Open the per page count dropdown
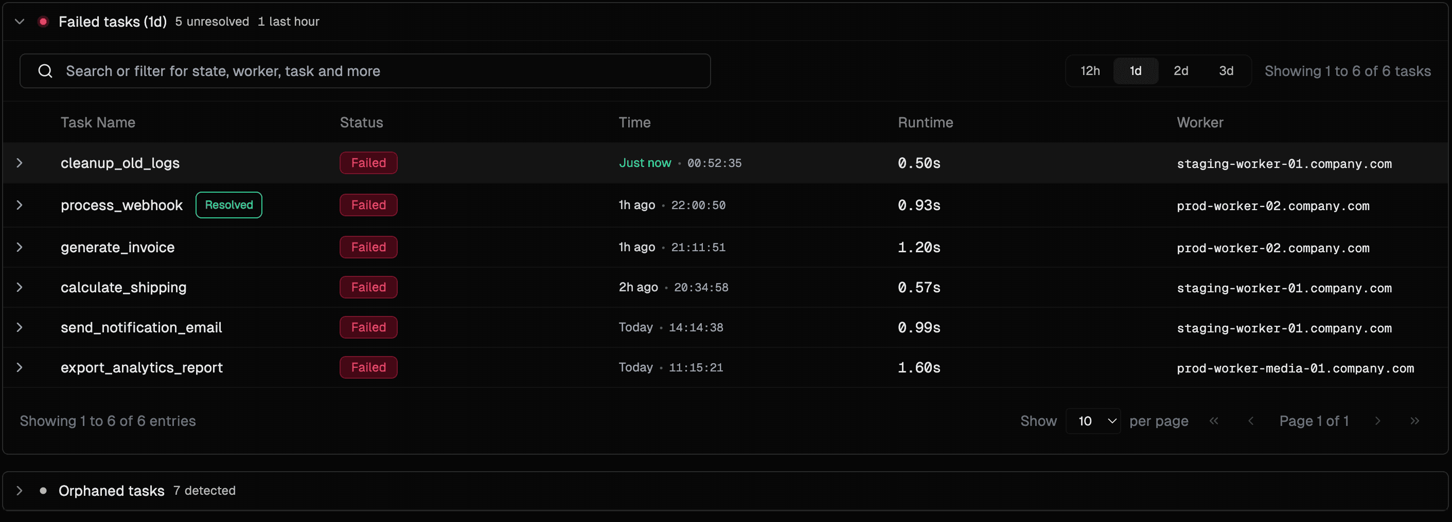This screenshot has width=1452, height=522. click(x=1092, y=421)
